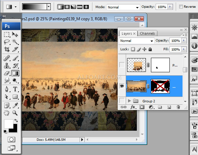Select the Eyedropper tool
The width and height of the screenshot is (198, 155).
pos(15,105)
